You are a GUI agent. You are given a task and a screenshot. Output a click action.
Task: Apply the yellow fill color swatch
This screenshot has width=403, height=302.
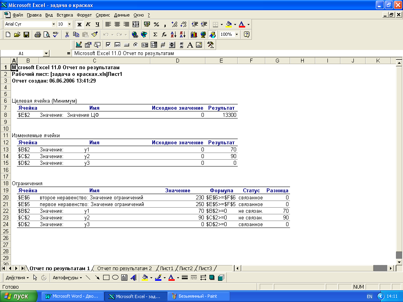[229, 24]
